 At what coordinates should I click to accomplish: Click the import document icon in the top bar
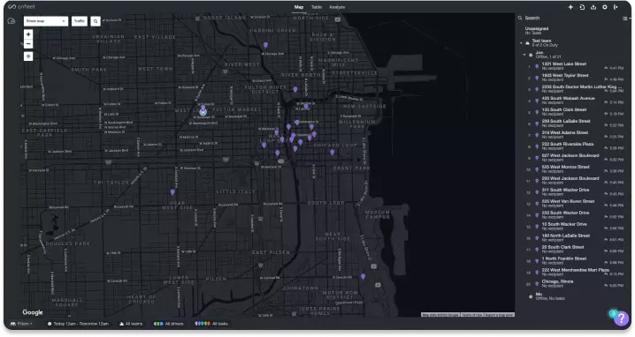tap(582, 7)
